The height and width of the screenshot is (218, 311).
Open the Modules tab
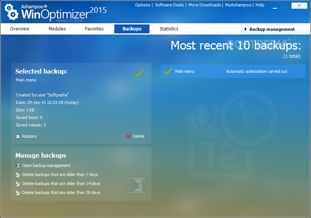pos(57,29)
